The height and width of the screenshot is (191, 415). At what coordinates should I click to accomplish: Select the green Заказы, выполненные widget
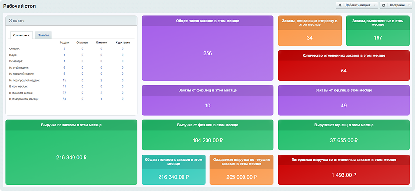pos(378,31)
